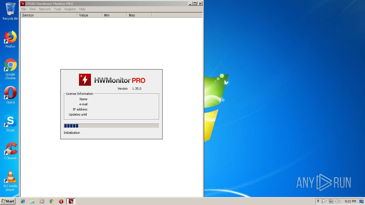
Task: Click the Start button
Action: tap(8, 201)
